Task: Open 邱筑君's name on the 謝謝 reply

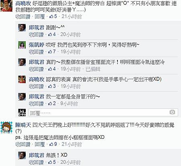Action: click(x=37, y=28)
